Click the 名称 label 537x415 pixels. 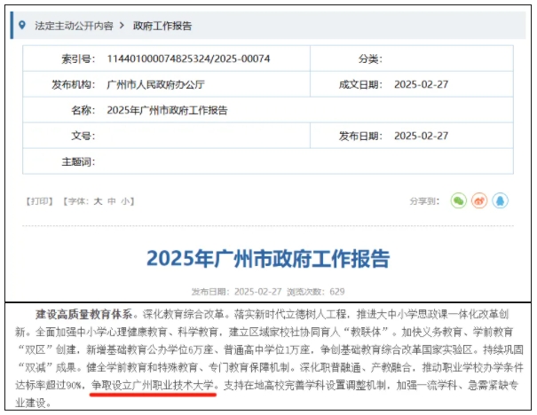pyautogui.click(x=83, y=110)
